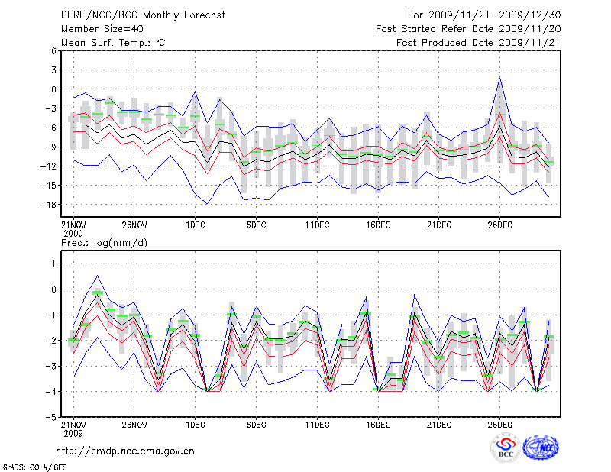Click the 26DEC tick on temperature chart
Viewport: 611px width, 472px height.
click(x=499, y=225)
